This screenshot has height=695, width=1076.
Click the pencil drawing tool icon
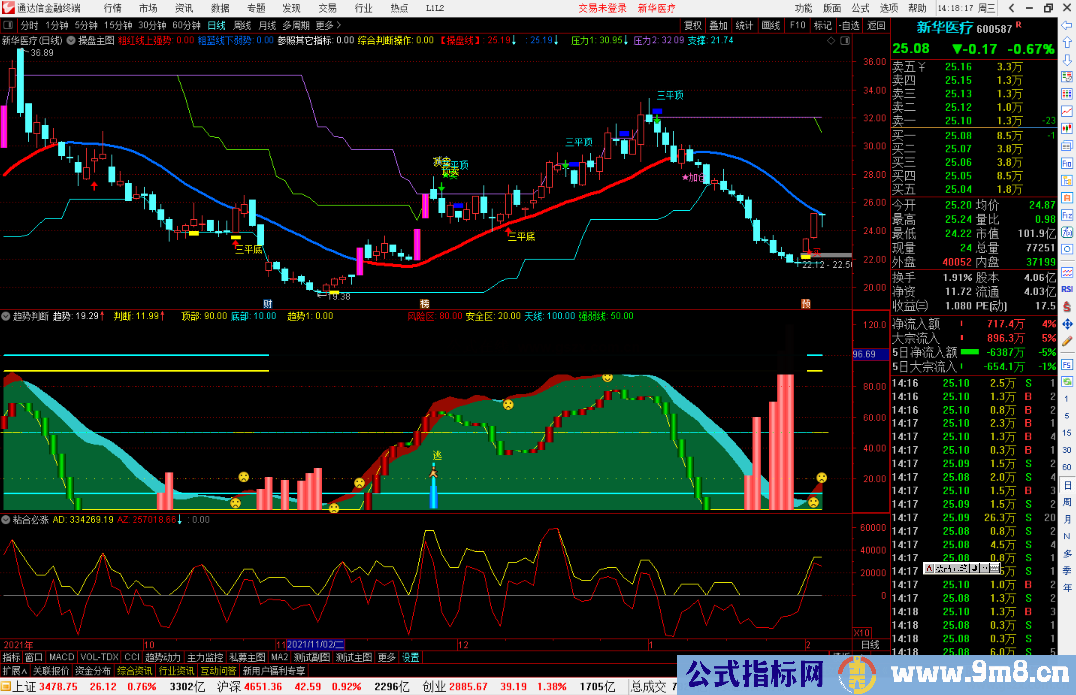pyautogui.click(x=1067, y=342)
